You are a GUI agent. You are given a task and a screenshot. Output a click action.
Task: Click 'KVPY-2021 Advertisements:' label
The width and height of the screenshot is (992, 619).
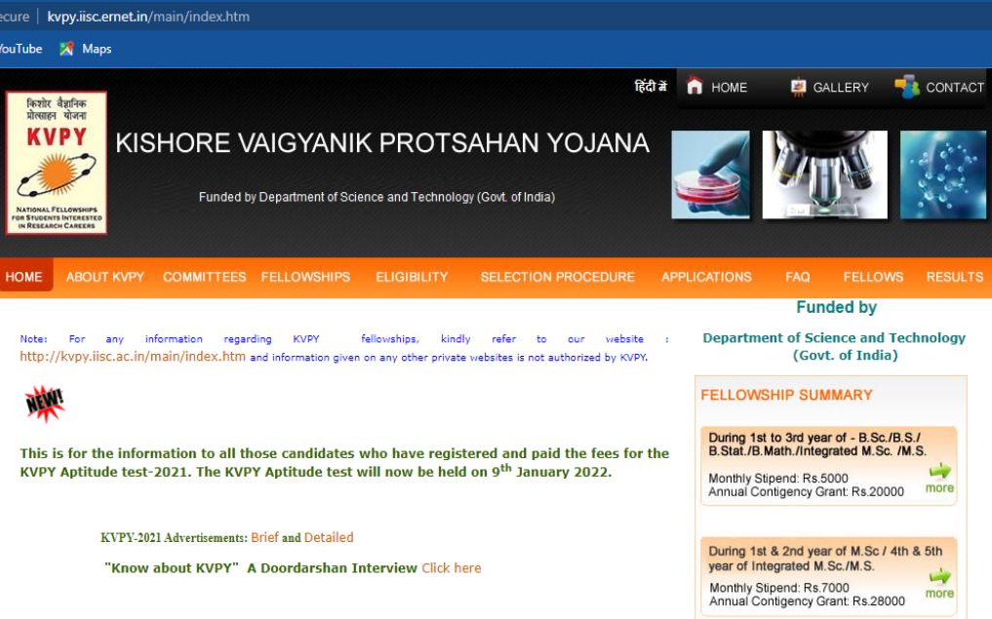[x=174, y=537]
